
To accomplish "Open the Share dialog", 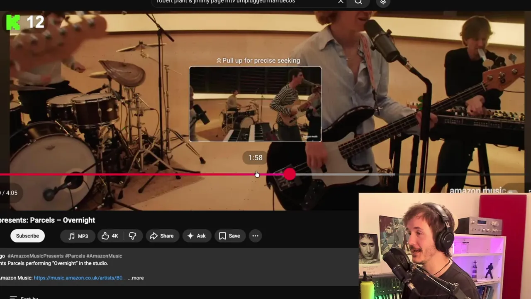I will [162, 236].
